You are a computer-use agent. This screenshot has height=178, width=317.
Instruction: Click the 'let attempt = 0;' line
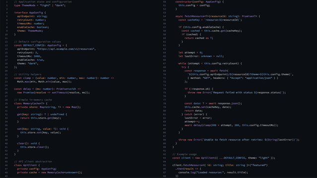coord(190,52)
